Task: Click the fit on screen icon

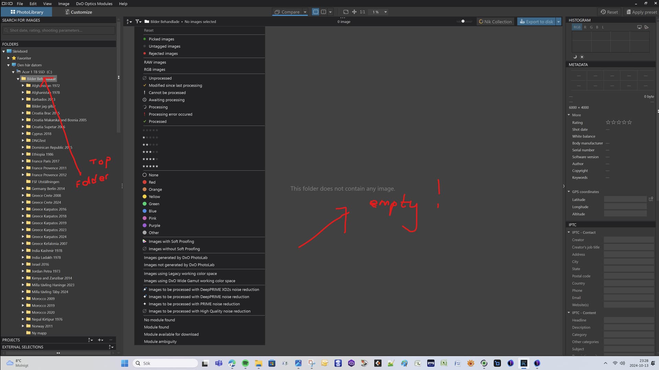Action: (x=346, y=12)
